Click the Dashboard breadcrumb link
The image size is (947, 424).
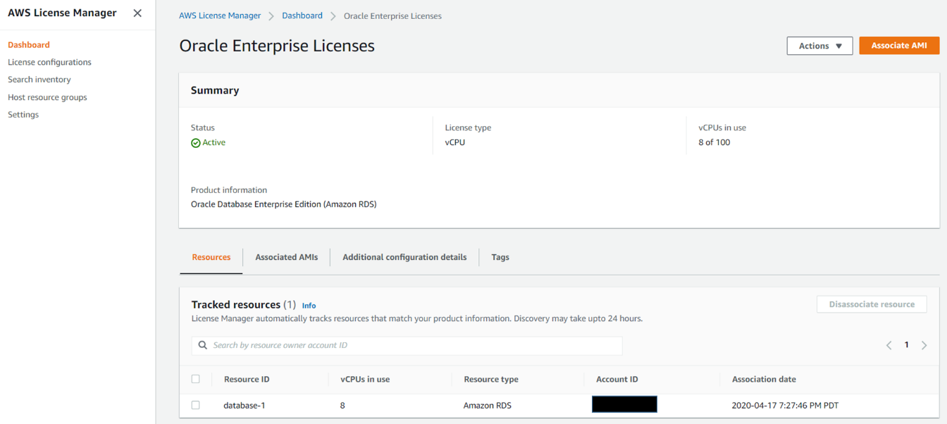point(302,15)
